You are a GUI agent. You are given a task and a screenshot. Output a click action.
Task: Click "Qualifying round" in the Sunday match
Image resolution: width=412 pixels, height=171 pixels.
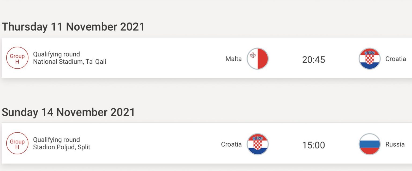56,140
